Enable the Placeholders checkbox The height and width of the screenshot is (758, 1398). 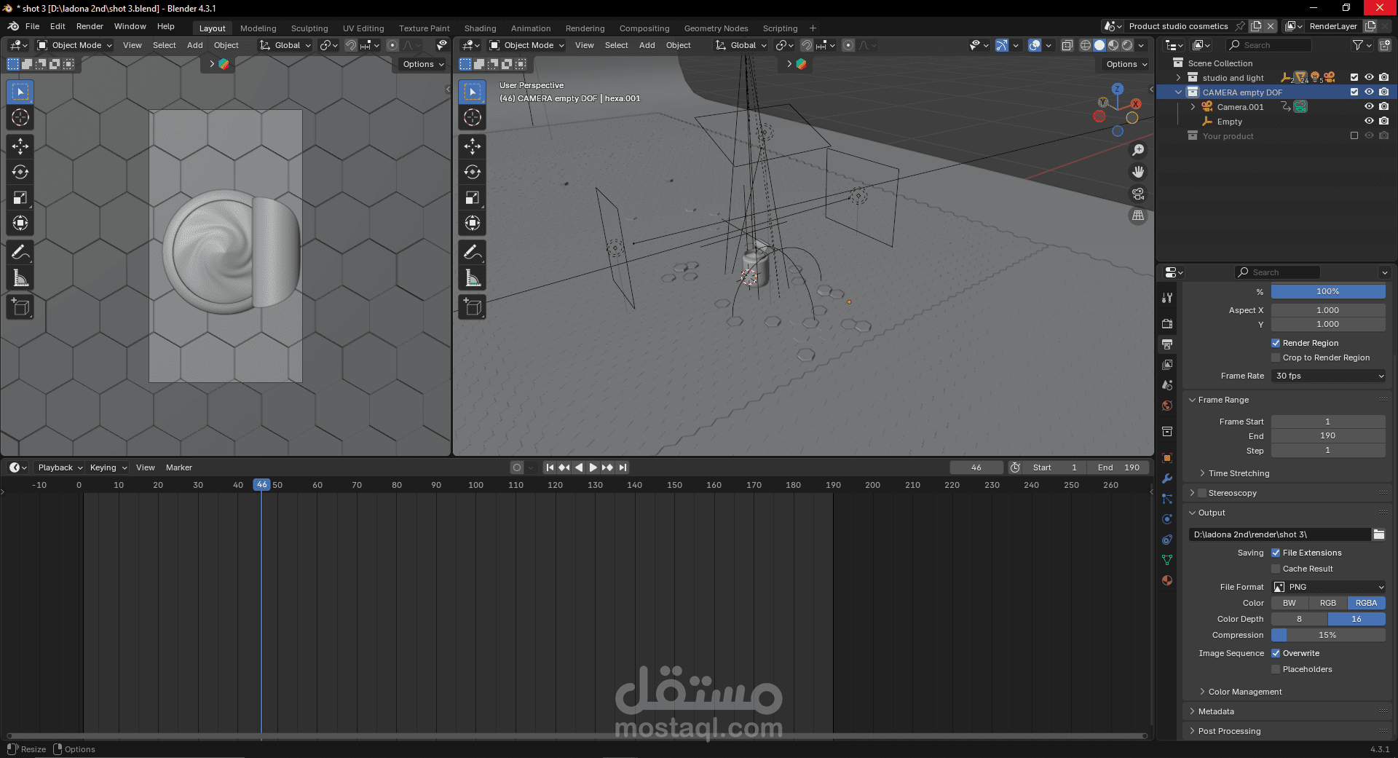pos(1276,669)
